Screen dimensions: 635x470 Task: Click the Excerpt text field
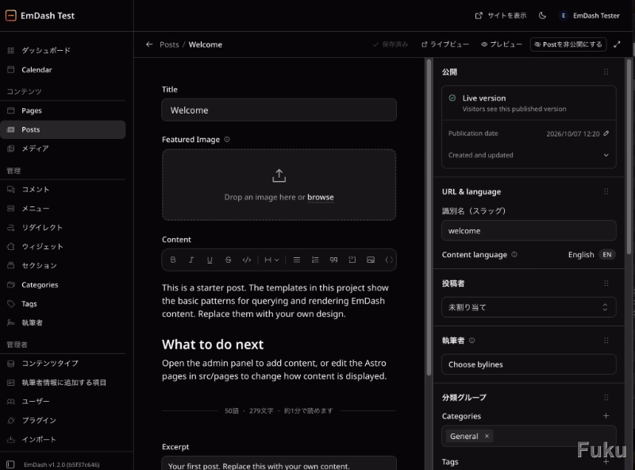click(x=279, y=464)
